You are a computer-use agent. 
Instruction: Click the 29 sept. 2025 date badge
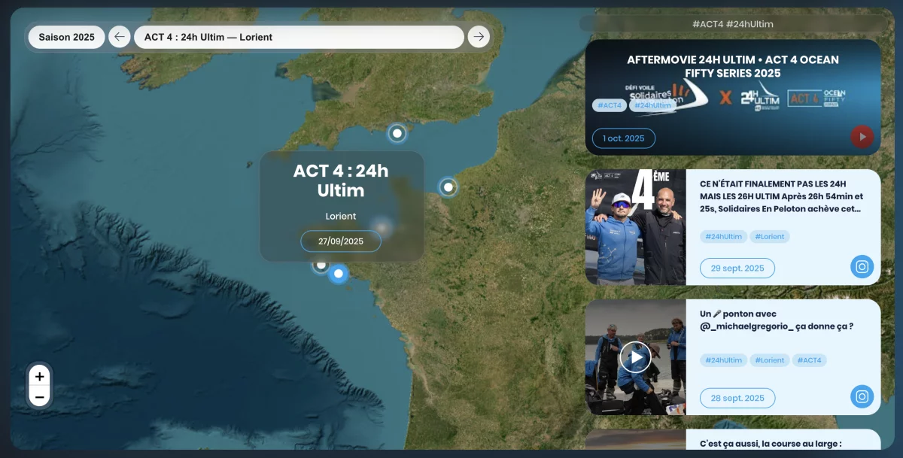point(737,268)
